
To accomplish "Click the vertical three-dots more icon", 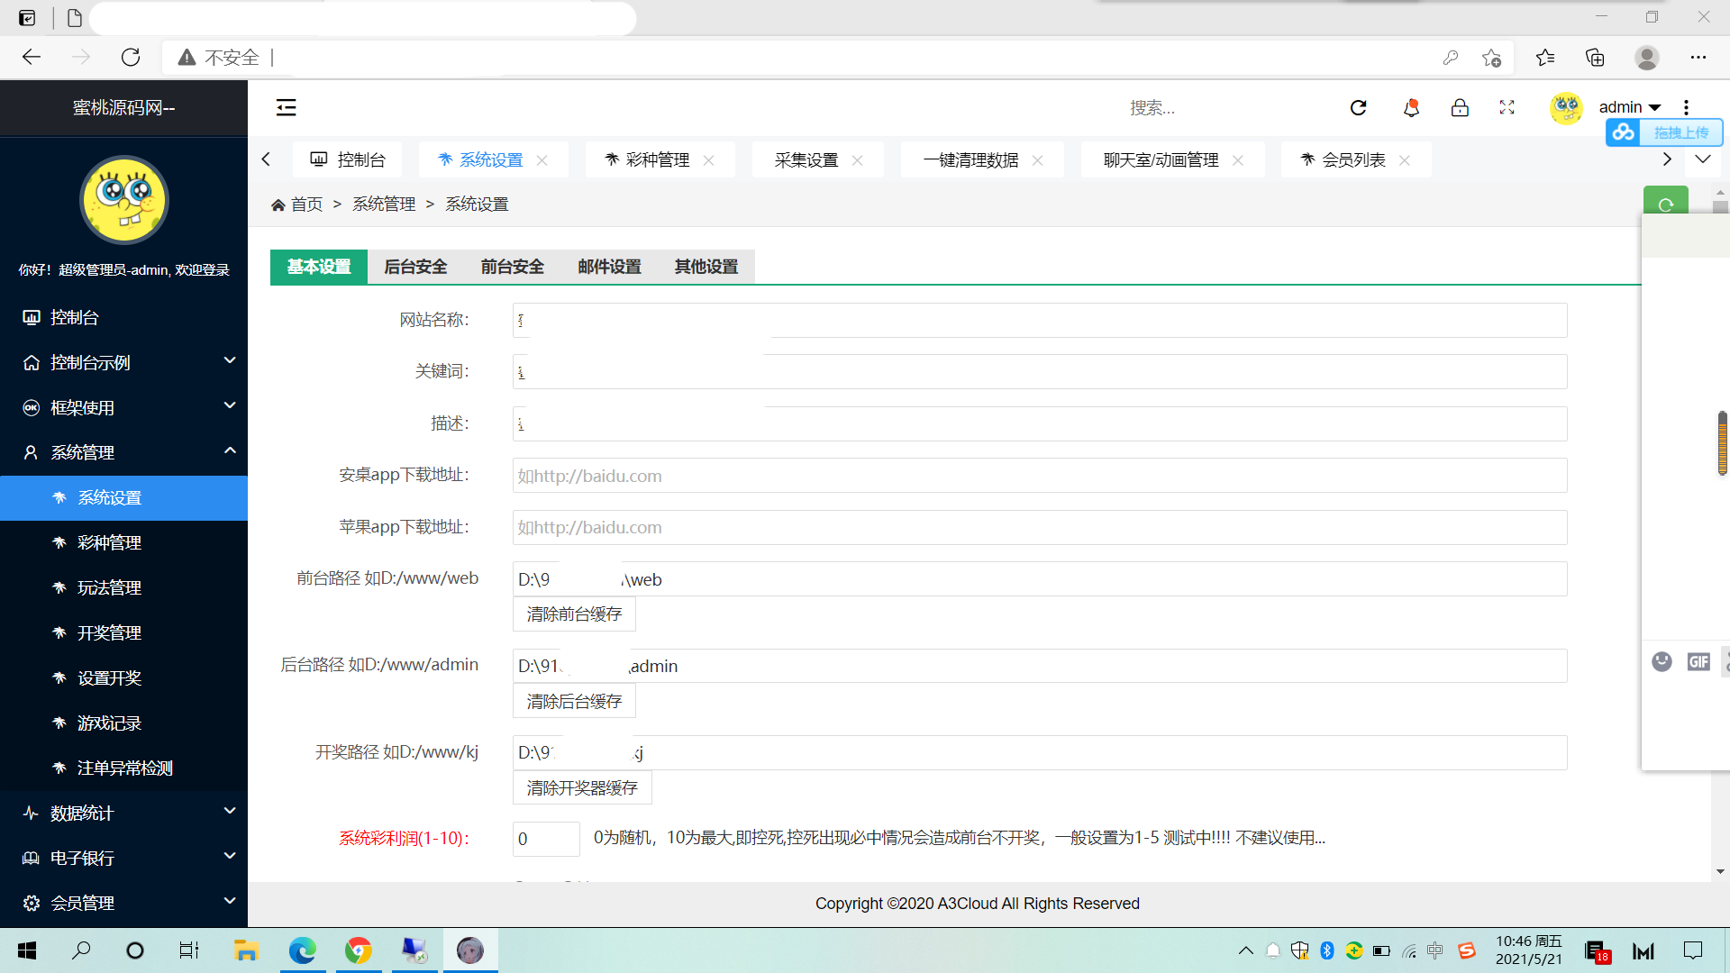I will point(1686,108).
